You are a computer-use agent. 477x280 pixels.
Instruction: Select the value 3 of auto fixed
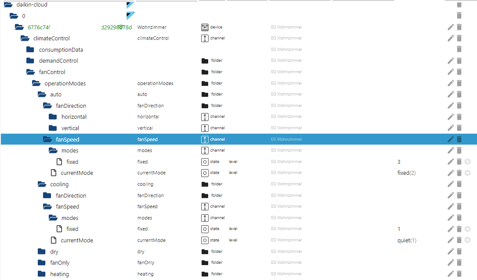[x=399, y=162]
